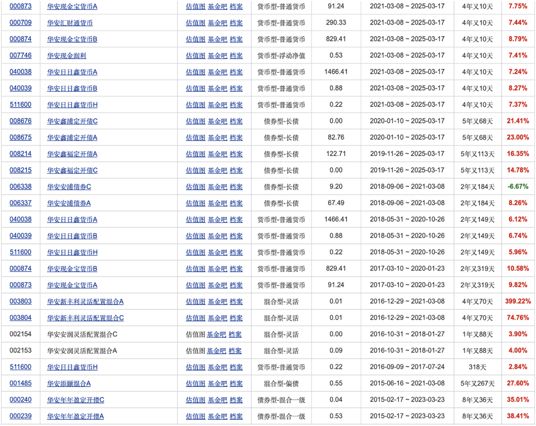View 估值图 for 华安汇财通货币
Image resolution: width=536 pixels, height=426 pixels.
tap(195, 23)
